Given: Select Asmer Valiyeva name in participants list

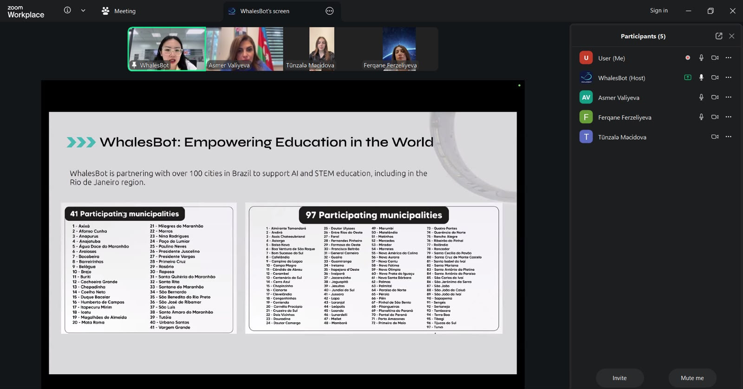Looking at the screenshot, I should pyautogui.click(x=619, y=98).
